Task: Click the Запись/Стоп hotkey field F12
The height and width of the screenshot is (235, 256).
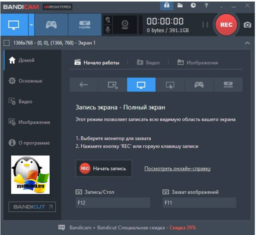Action: [113, 203]
